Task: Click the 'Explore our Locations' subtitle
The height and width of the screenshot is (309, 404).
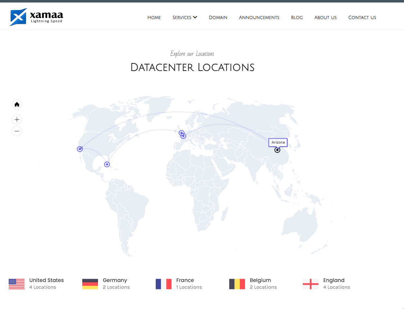Action: pyautogui.click(x=192, y=54)
